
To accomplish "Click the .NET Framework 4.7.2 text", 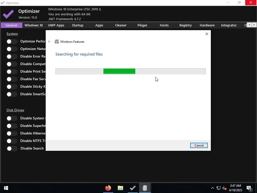I will pos(65,19).
